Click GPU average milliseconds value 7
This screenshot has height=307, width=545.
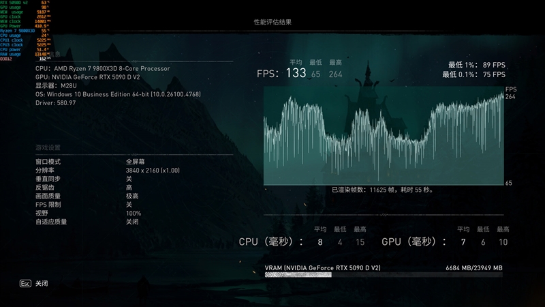(x=463, y=242)
